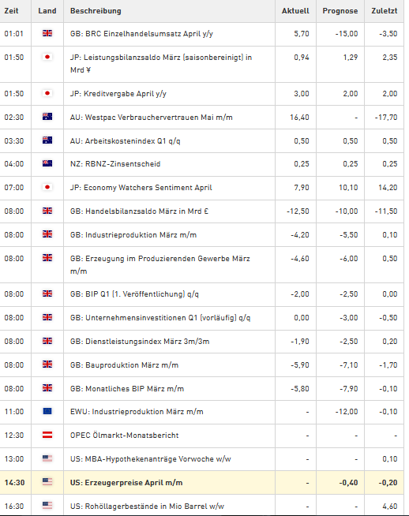Viewport: 409px width, 516px height.
Task: Click the US flag beside MBA-Hypothekenanträge
Action: click(x=47, y=458)
